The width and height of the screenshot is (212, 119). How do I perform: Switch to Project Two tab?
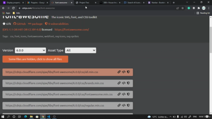(86, 3)
